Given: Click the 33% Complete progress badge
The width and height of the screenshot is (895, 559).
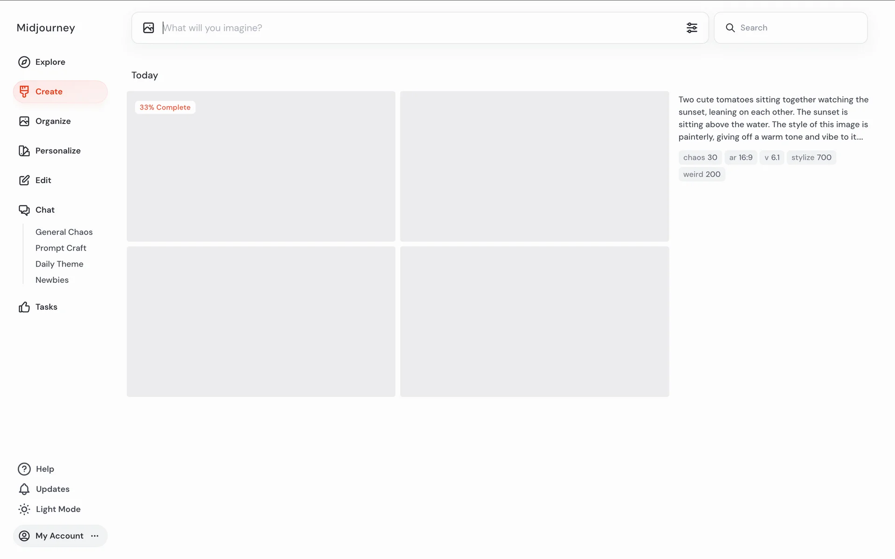Looking at the screenshot, I should 165,108.
